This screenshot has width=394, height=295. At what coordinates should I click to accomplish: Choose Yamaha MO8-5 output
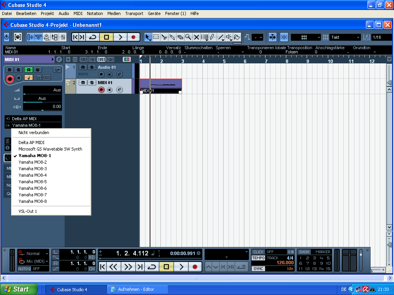tap(51, 182)
